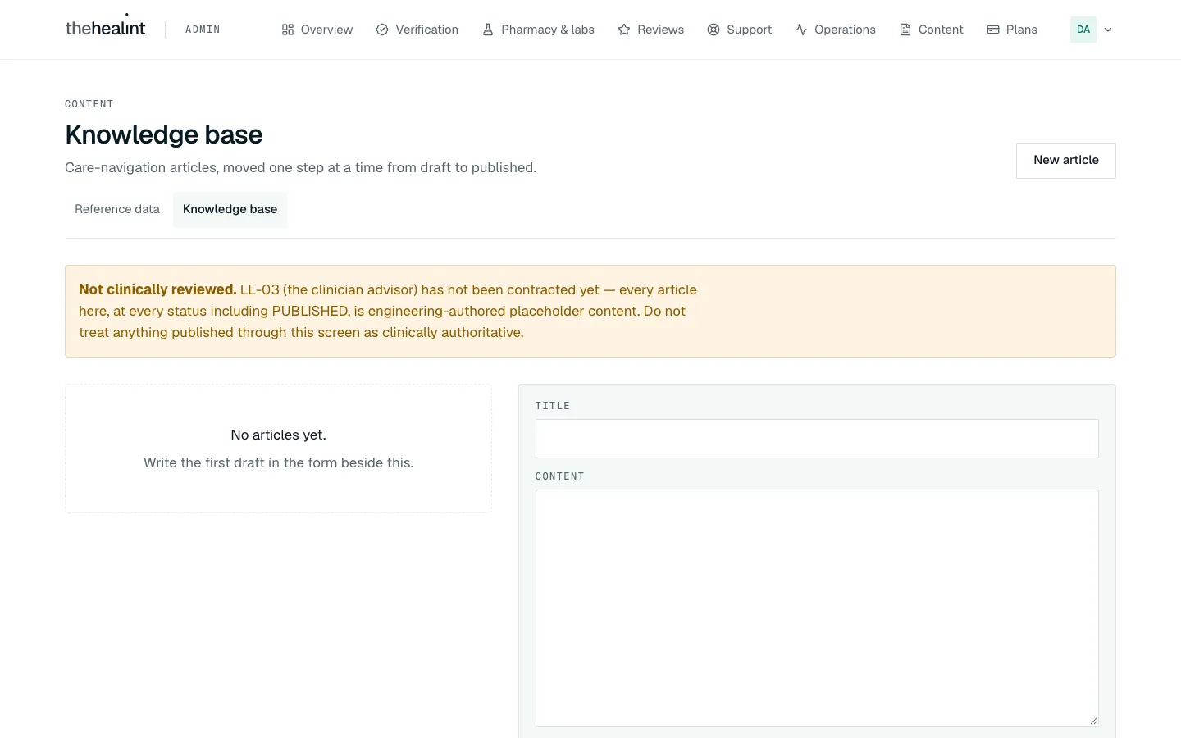Screen dimensions: 1181x738
Task: Navigate to Plans
Action: [x=1012, y=30]
